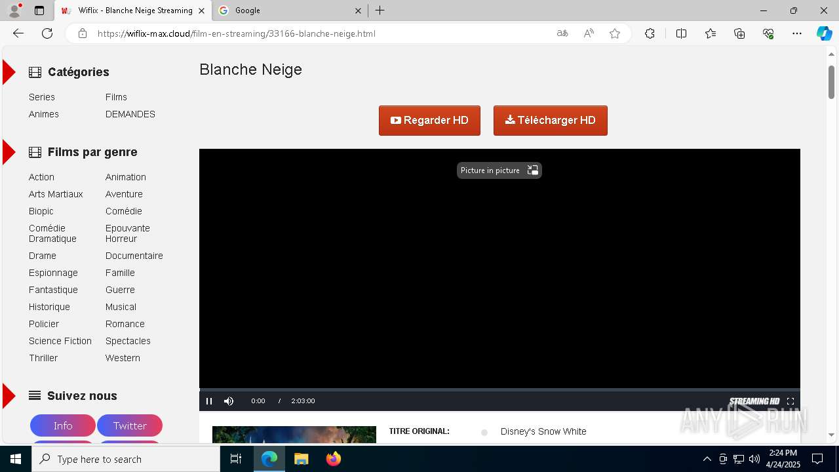Select the Wiflix Blanche Neige Streaming tab

(x=133, y=10)
